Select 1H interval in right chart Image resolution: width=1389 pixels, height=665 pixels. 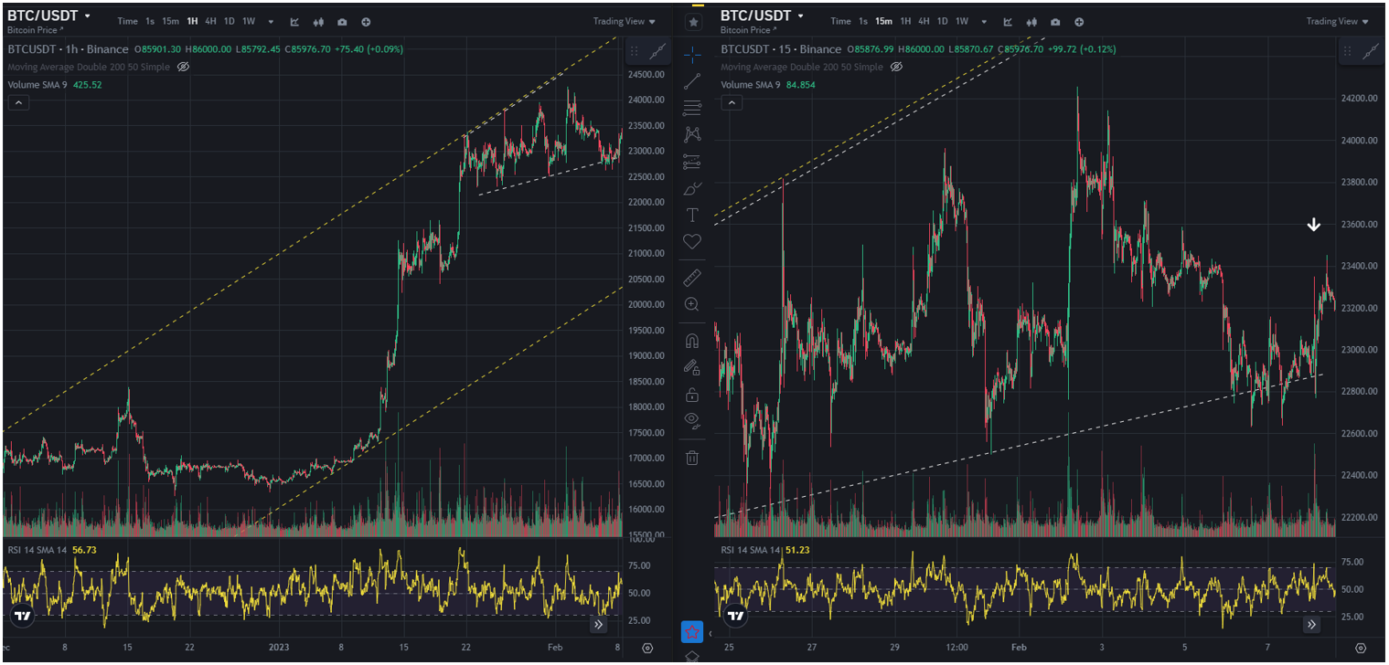click(x=905, y=21)
